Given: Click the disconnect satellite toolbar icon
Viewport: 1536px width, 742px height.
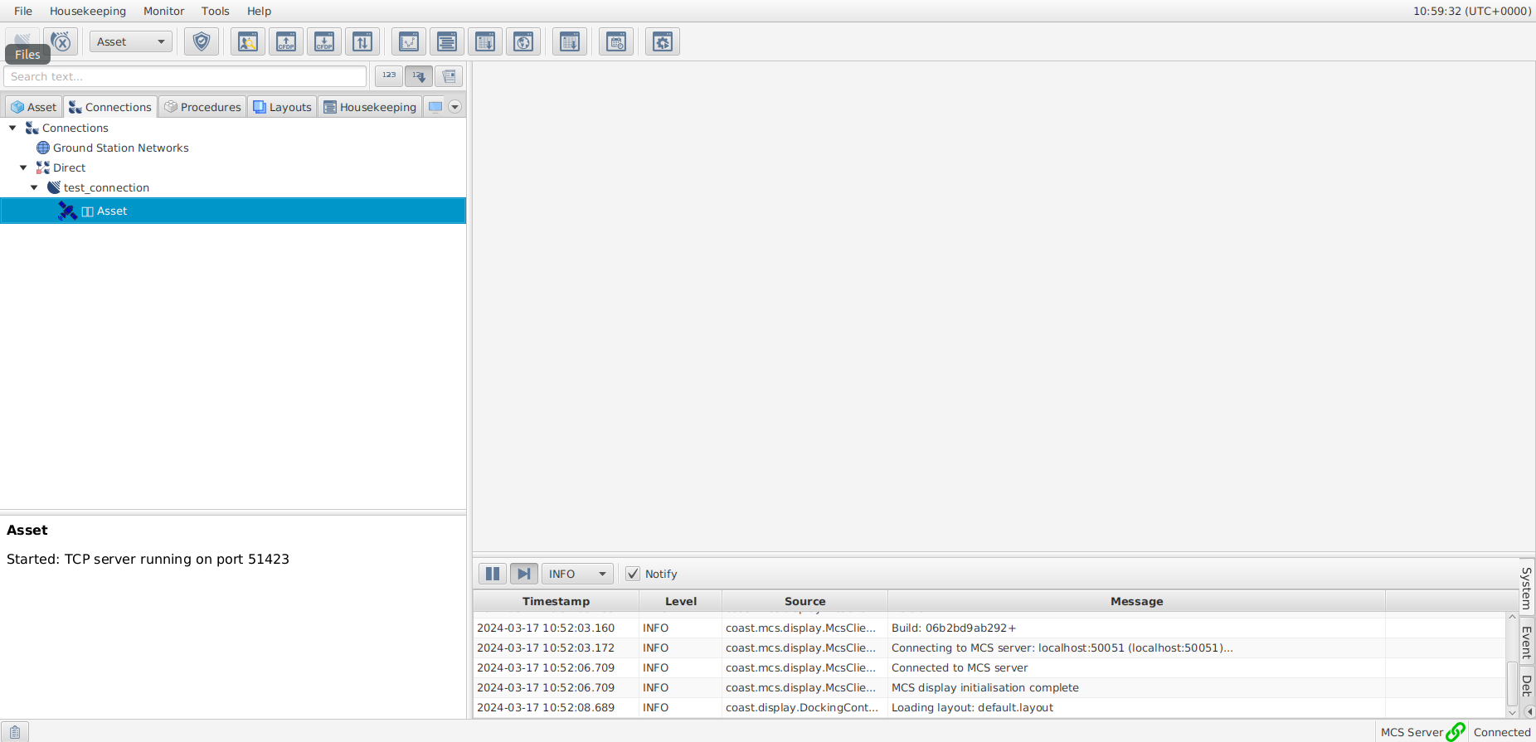Looking at the screenshot, I should click(x=61, y=41).
